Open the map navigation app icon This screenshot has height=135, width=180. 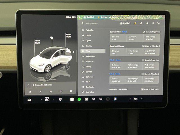pyautogui.click(x=115, y=99)
